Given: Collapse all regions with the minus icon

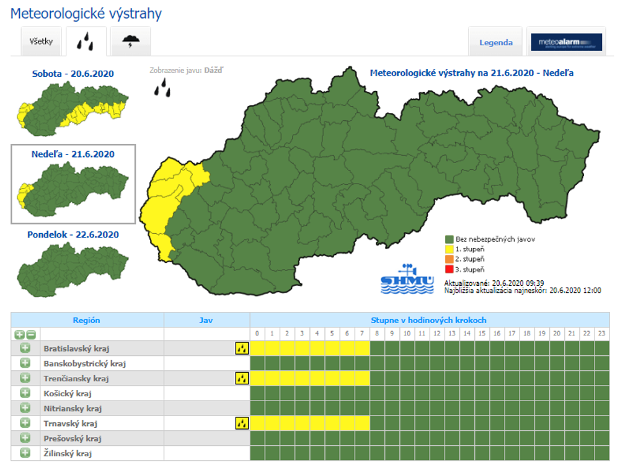Looking at the screenshot, I should [30, 334].
